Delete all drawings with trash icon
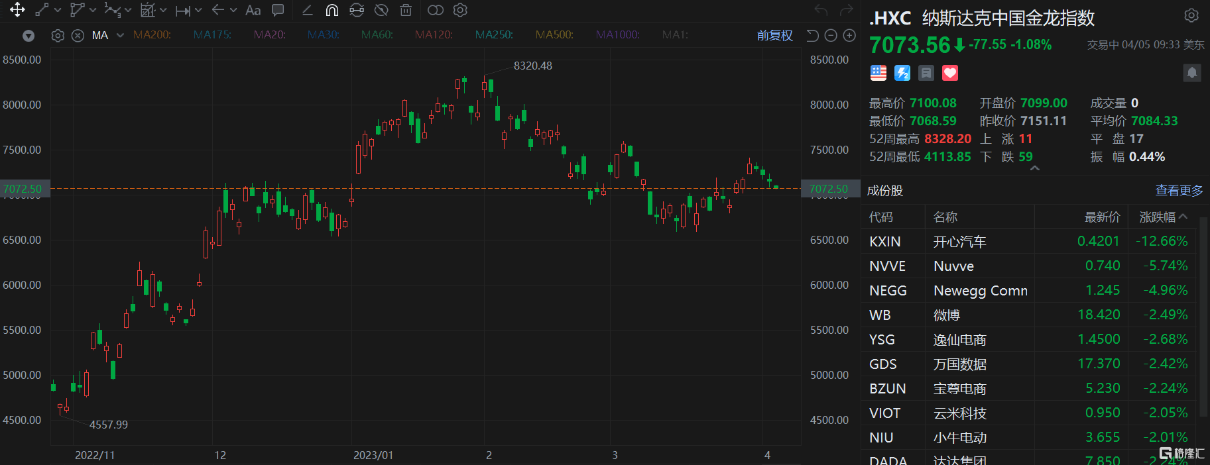 click(406, 10)
